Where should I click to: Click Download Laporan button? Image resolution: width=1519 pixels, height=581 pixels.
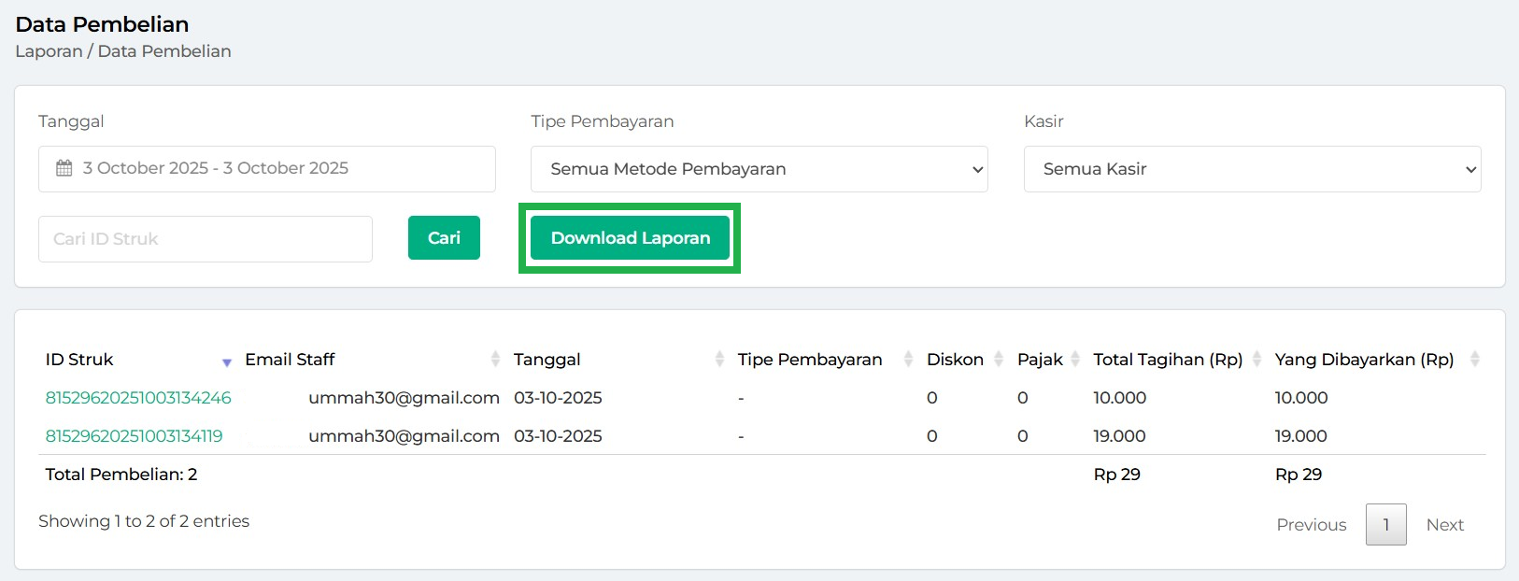coord(630,238)
